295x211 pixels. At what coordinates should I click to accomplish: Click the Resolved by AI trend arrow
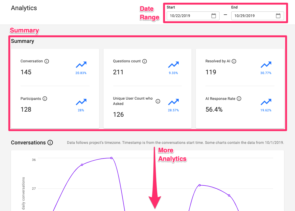(x=266, y=65)
